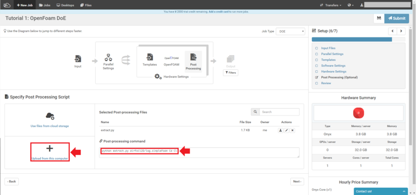Click the plus upload icon
This screenshot has width=416, height=195.
tap(49, 149)
